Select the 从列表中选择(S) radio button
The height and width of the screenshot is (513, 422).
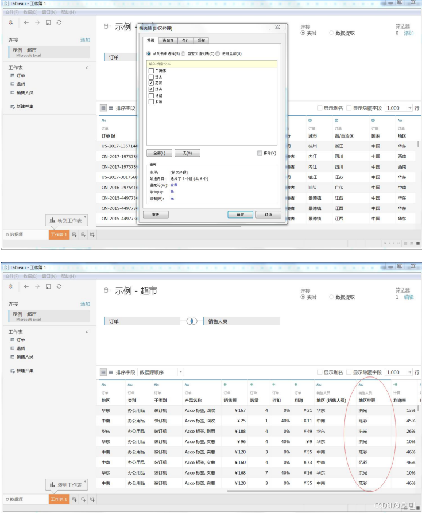pos(149,53)
